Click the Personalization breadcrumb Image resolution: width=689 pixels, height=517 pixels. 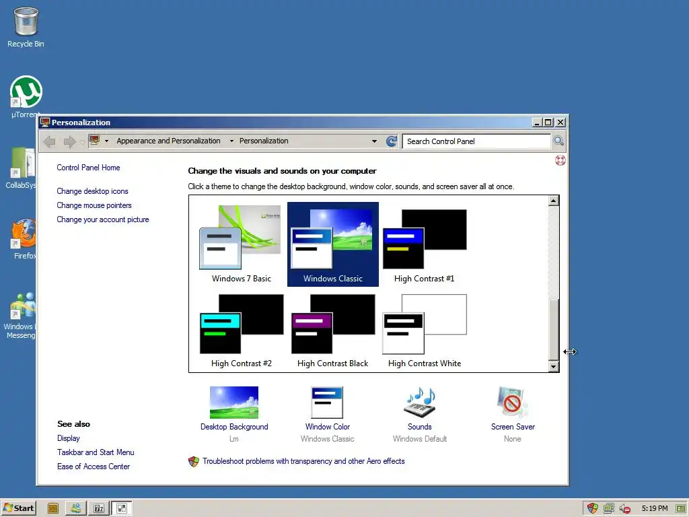click(x=264, y=141)
